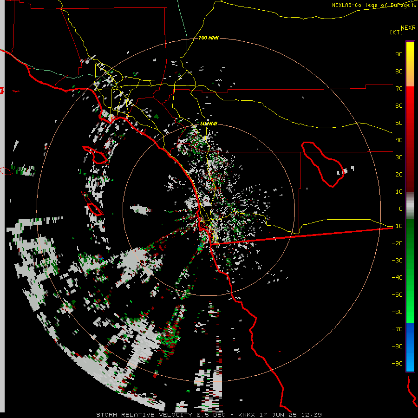This screenshot has height=418, width=418.
Task: Click the 90 knot scale value
Action: (x=399, y=54)
